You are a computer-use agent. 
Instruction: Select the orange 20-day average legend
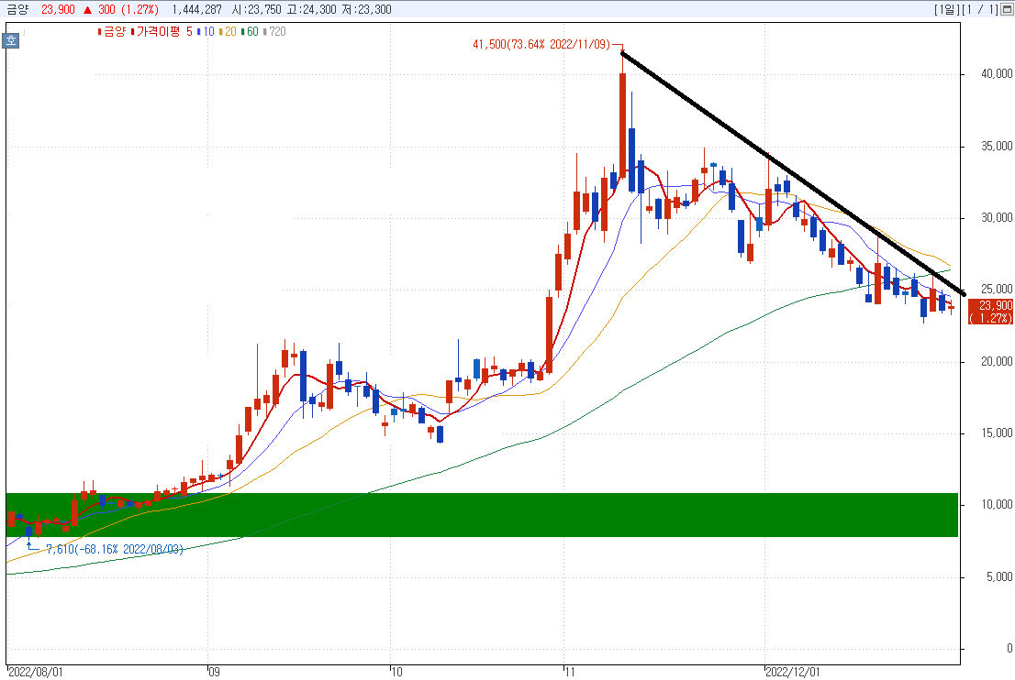coord(228,32)
